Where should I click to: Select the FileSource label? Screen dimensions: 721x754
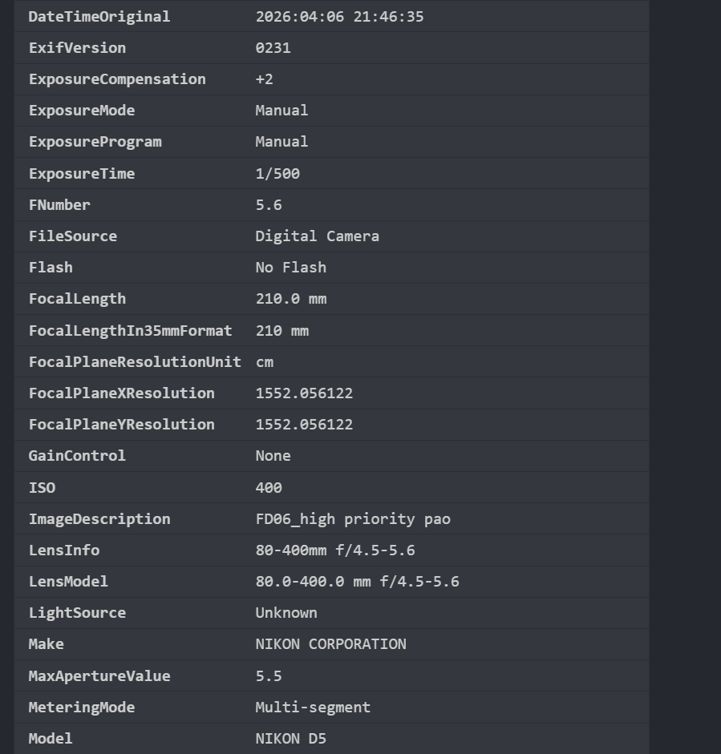coord(73,236)
